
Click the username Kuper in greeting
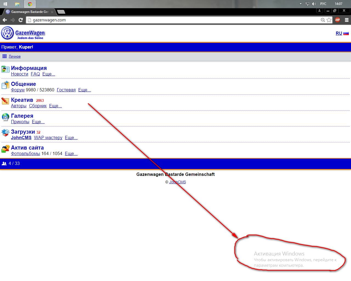(25, 47)
